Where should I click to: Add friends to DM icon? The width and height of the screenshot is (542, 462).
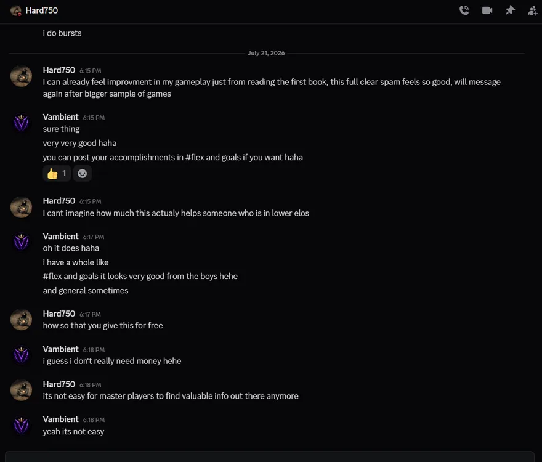pos(533,10)
